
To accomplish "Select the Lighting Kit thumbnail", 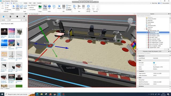I will (x=4, y=43).
